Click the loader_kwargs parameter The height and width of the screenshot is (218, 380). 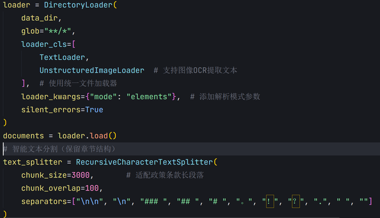(50, 97)
